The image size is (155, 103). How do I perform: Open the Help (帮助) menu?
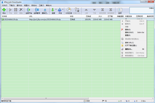[x=49, y=5]
